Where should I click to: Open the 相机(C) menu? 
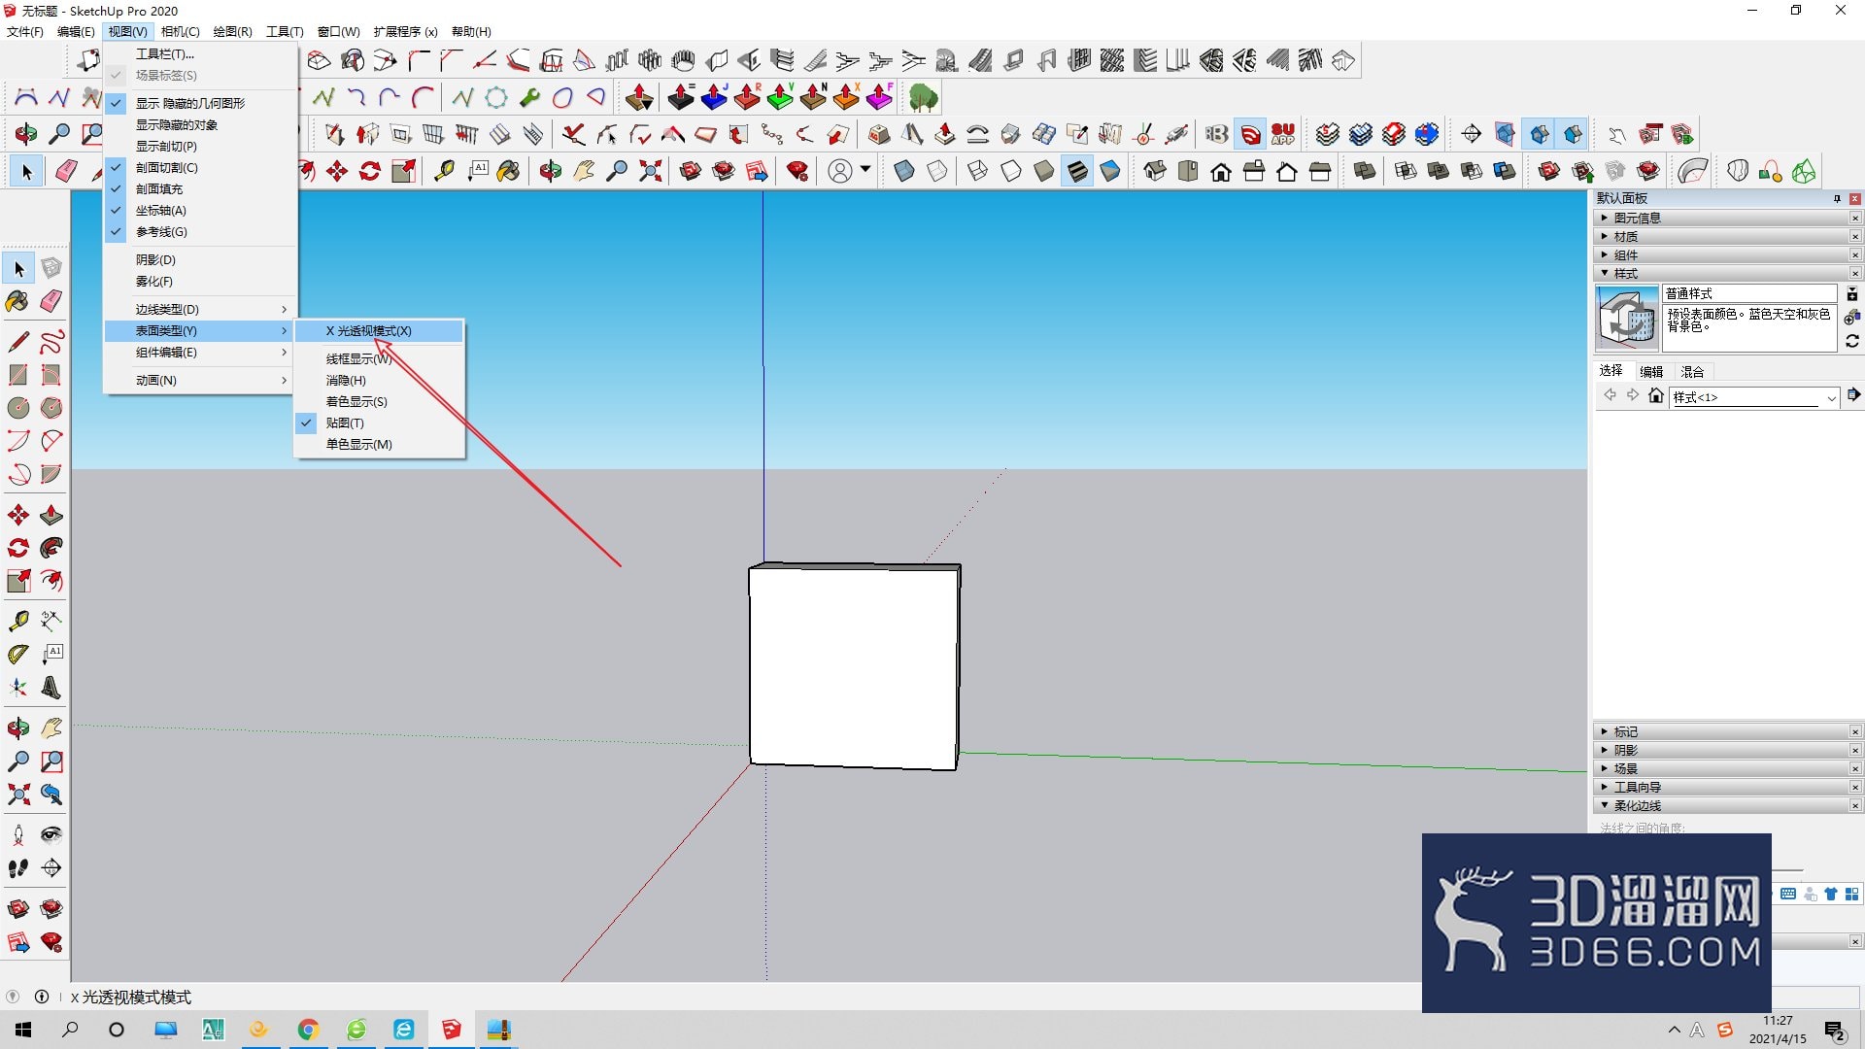click(180, 32)
